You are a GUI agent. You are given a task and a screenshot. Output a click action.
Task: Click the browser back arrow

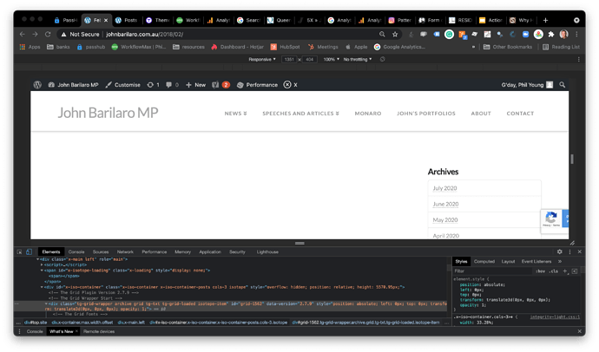click(23, 35)
